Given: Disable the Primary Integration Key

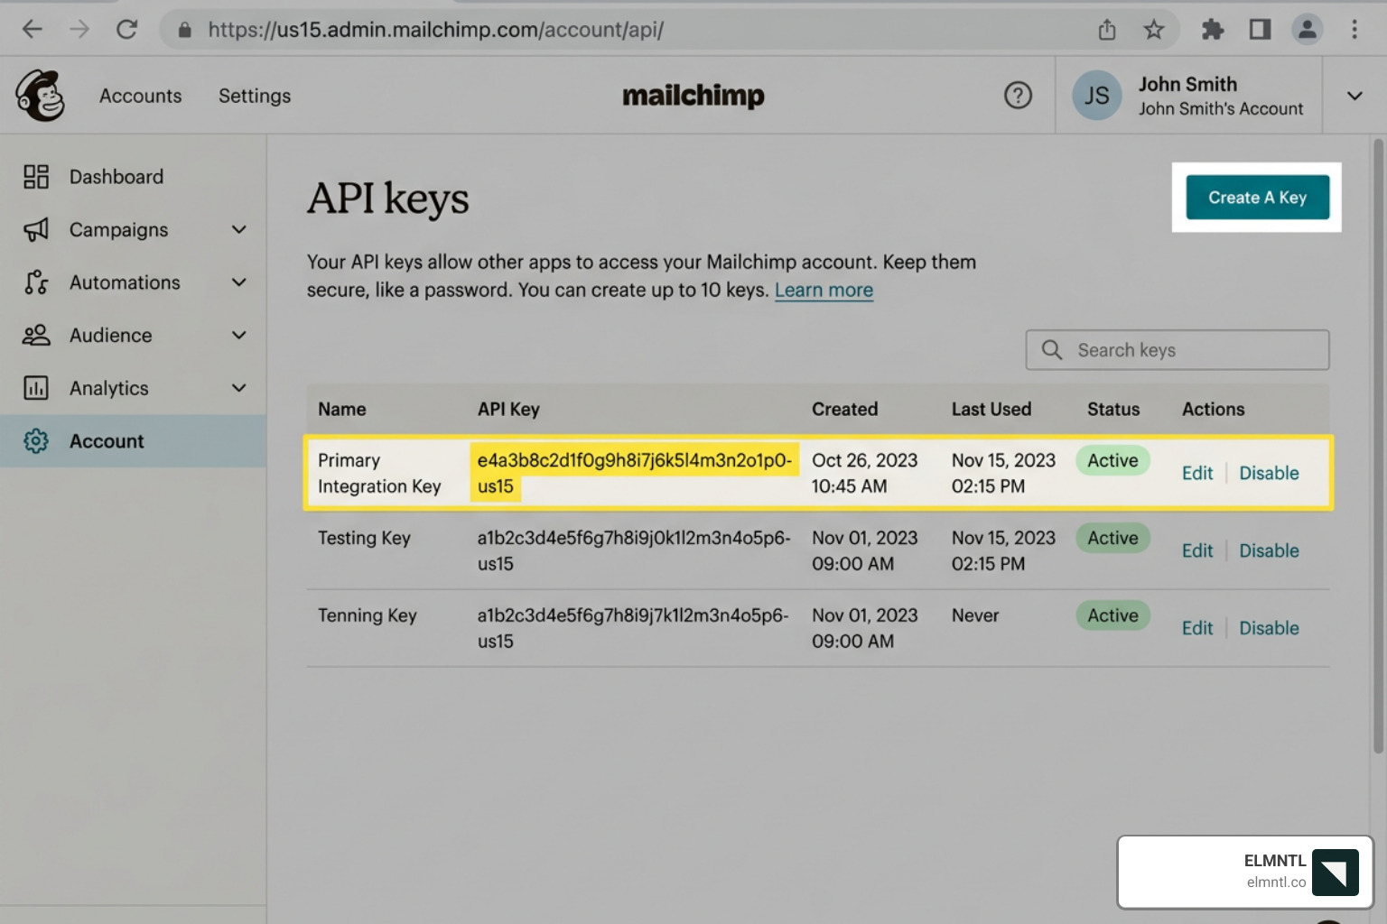Looking at the screenshot, I should [1269, 473].
